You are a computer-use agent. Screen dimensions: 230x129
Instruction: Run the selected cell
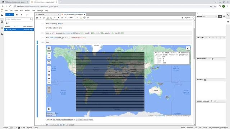click(x=55, y=18)
